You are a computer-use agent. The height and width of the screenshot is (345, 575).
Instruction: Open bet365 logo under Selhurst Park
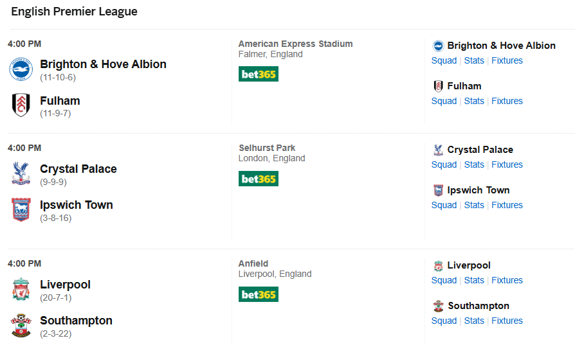(258, 178)
